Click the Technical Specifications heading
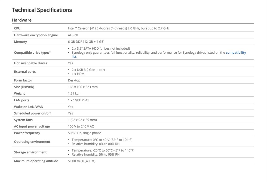267x182 pixels. coord(42,10)
